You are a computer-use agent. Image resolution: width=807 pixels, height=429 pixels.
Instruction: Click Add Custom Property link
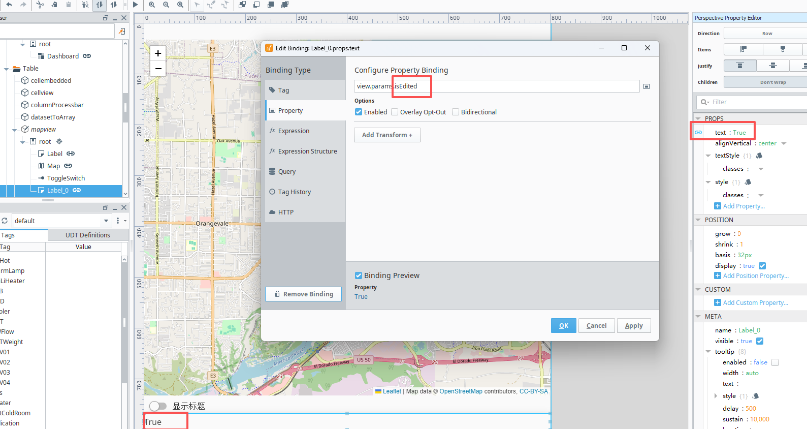pyautogui.click(x=751, y=302)
